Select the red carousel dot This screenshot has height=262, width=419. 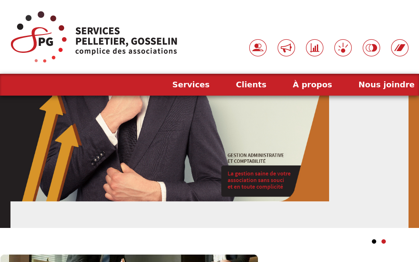pyautogui.click(x=384, y=241)
